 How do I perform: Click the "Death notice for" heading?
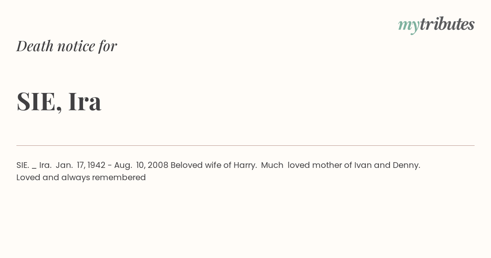[67, 46]
